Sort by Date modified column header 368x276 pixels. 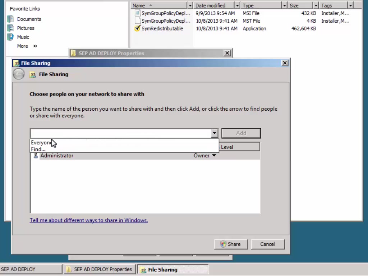pos(214,5)
